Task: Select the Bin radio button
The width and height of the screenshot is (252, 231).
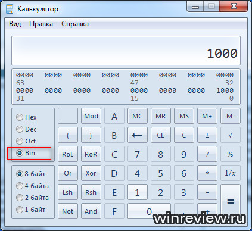Action: [x=26, y=153]
